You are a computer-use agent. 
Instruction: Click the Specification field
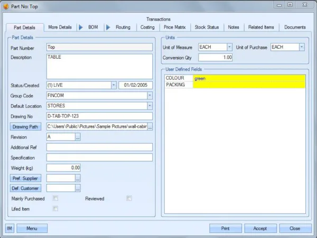coord(99,158)
